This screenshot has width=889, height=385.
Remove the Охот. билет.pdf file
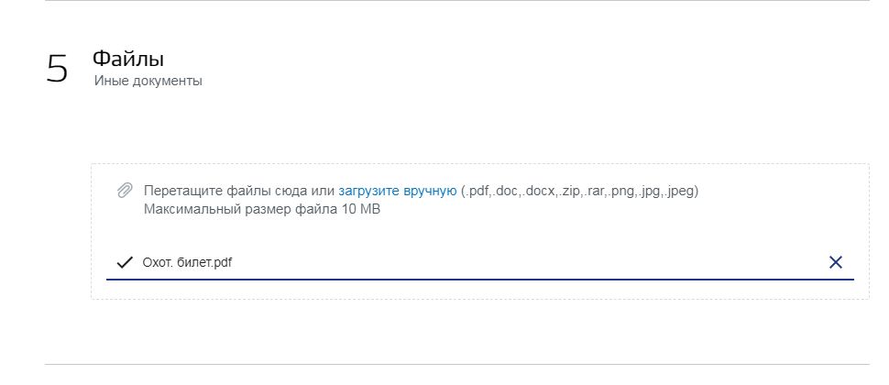point(835,262)
